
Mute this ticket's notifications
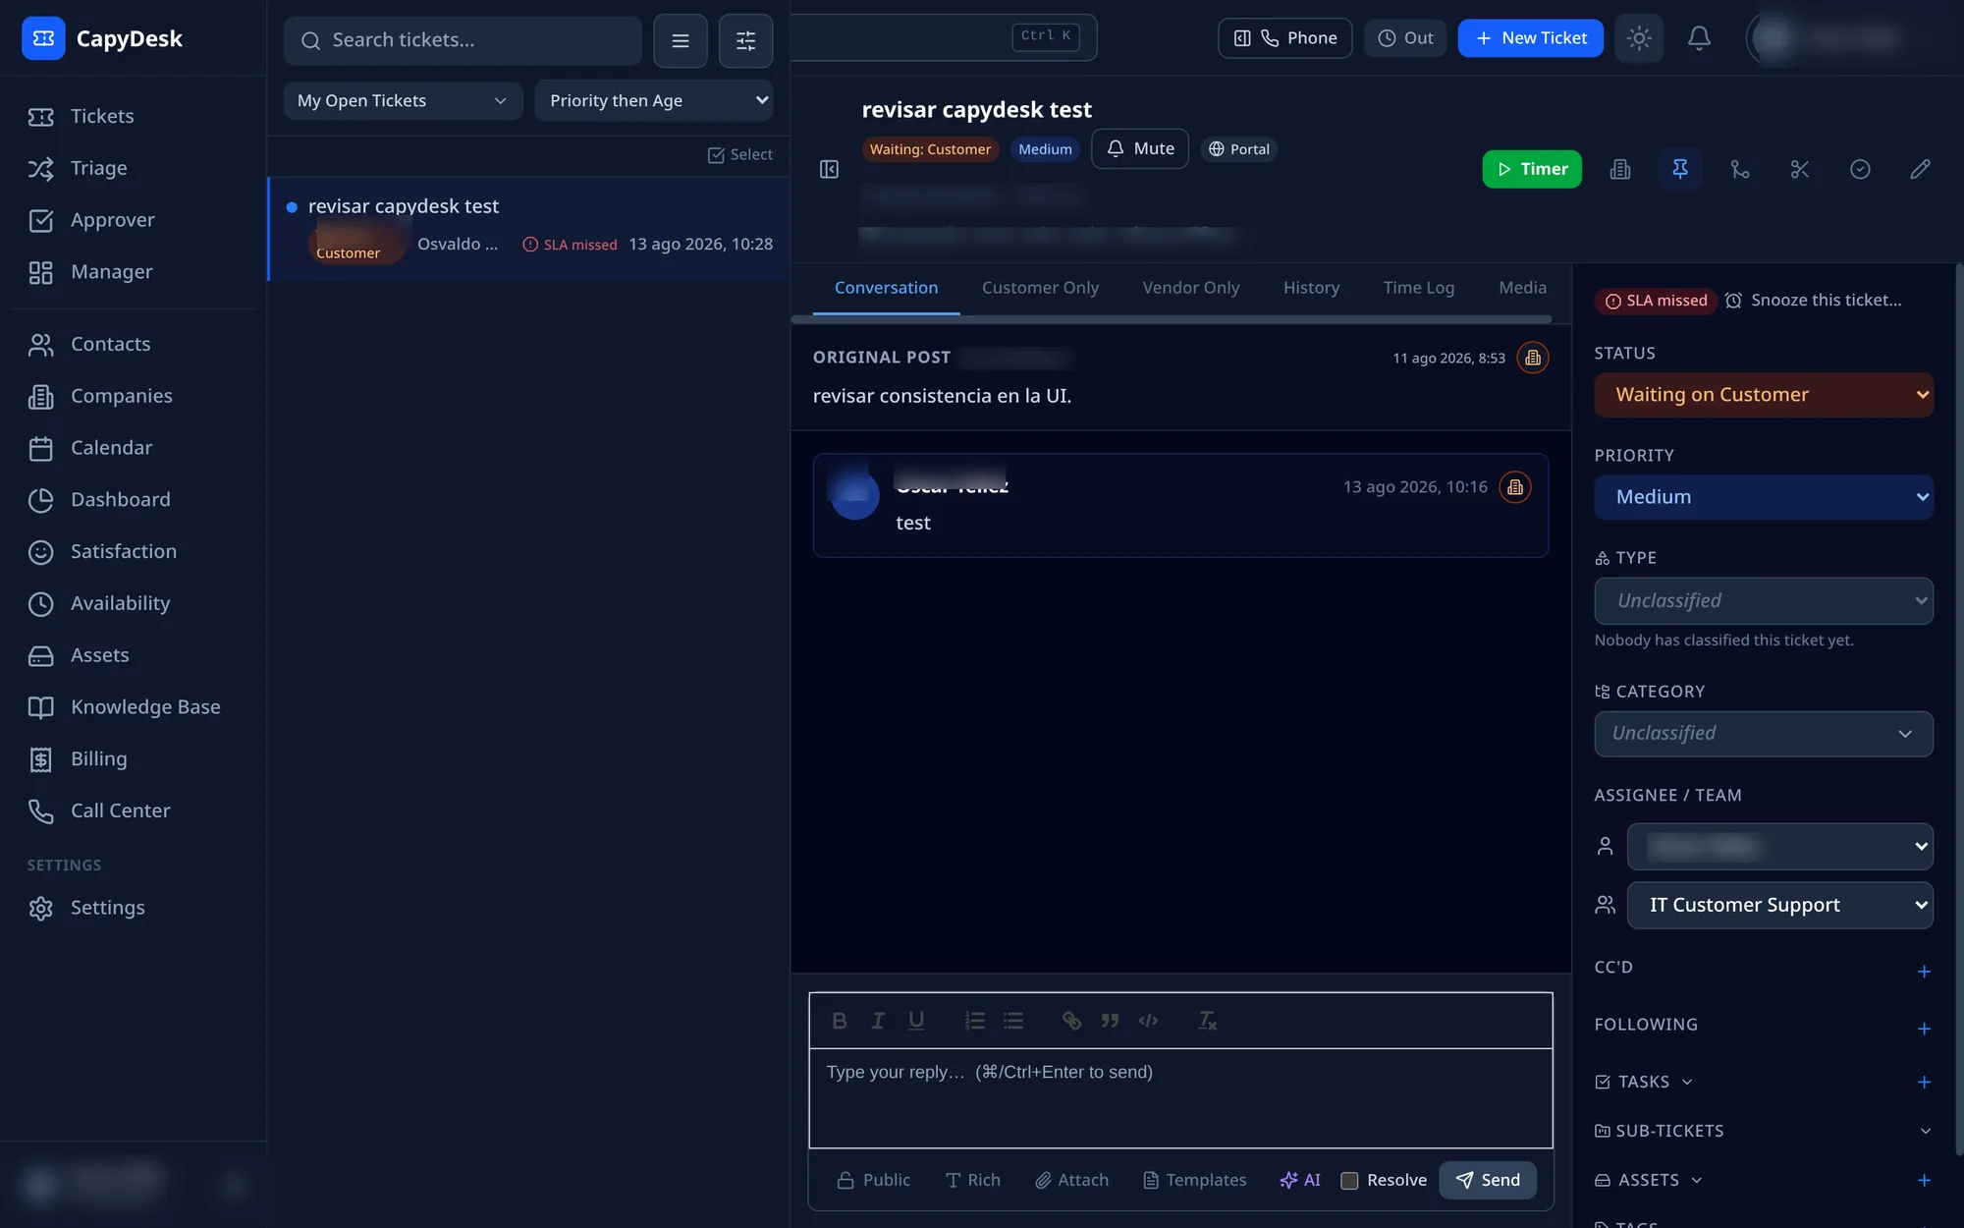[x=1140, y=148]
